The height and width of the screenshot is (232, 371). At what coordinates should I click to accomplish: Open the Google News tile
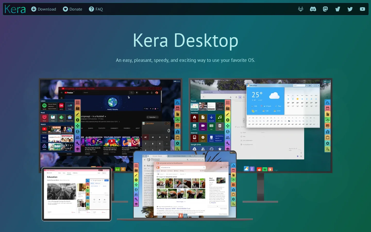(x=70, y=118)
